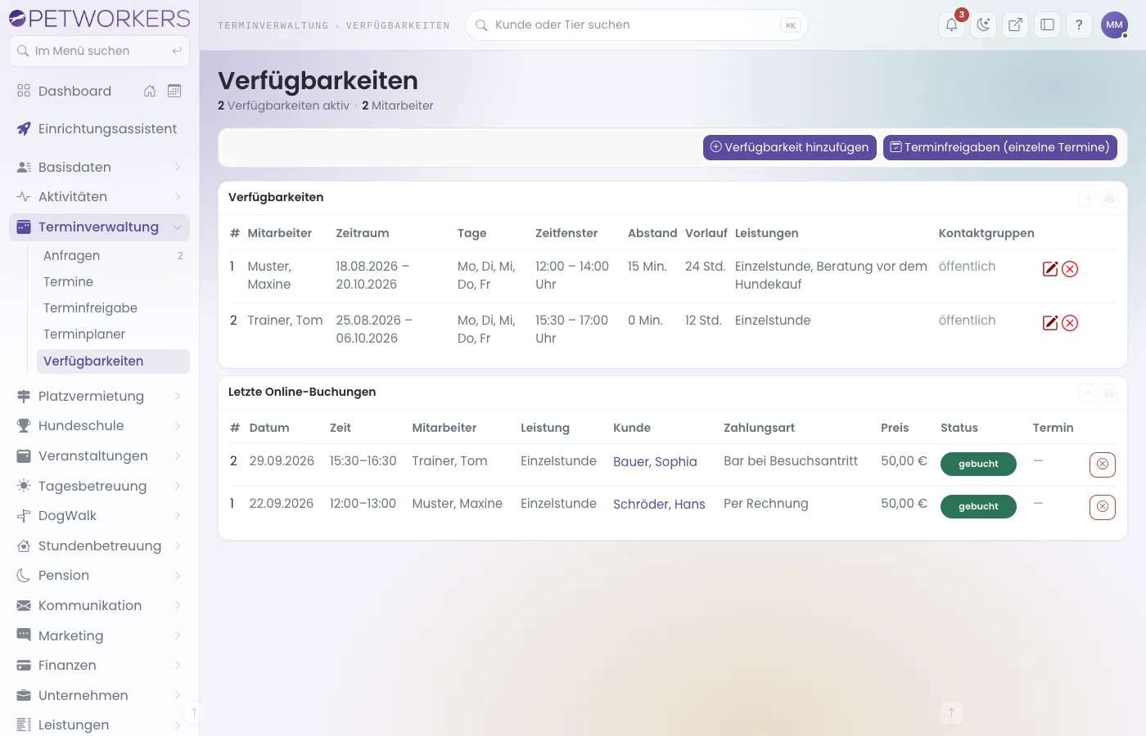The image size is (1146, 736).
Task: Edit availability for Muster, Maxine
Action: tap(1050, 269)
